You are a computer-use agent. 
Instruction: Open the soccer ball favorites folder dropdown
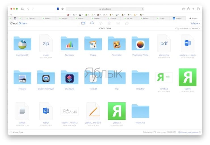tap(75, 14)
